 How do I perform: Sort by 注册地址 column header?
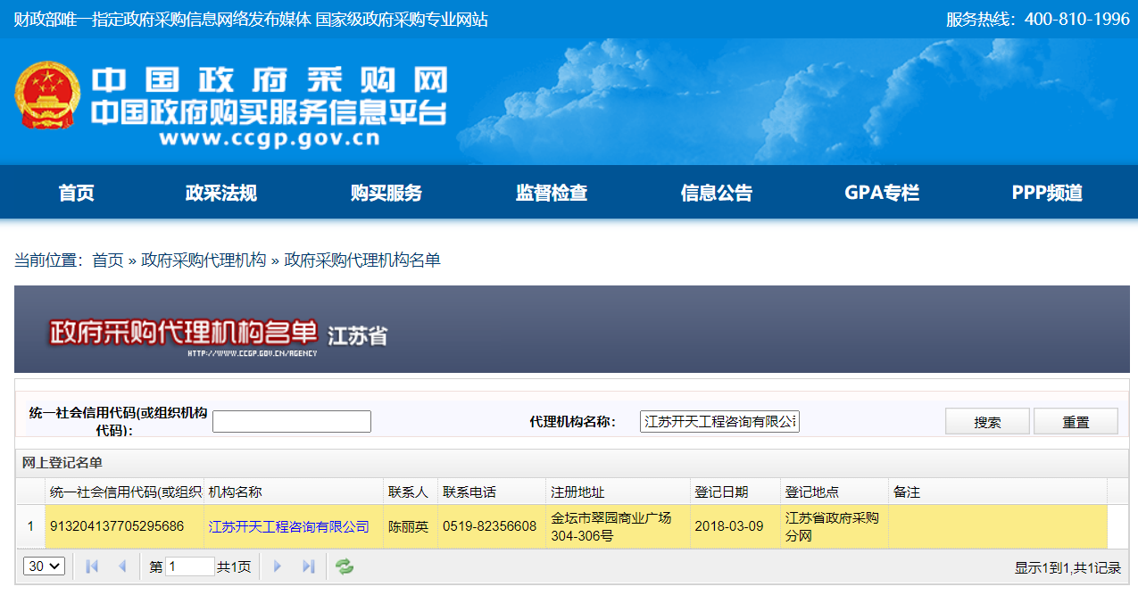click(619, 492)
